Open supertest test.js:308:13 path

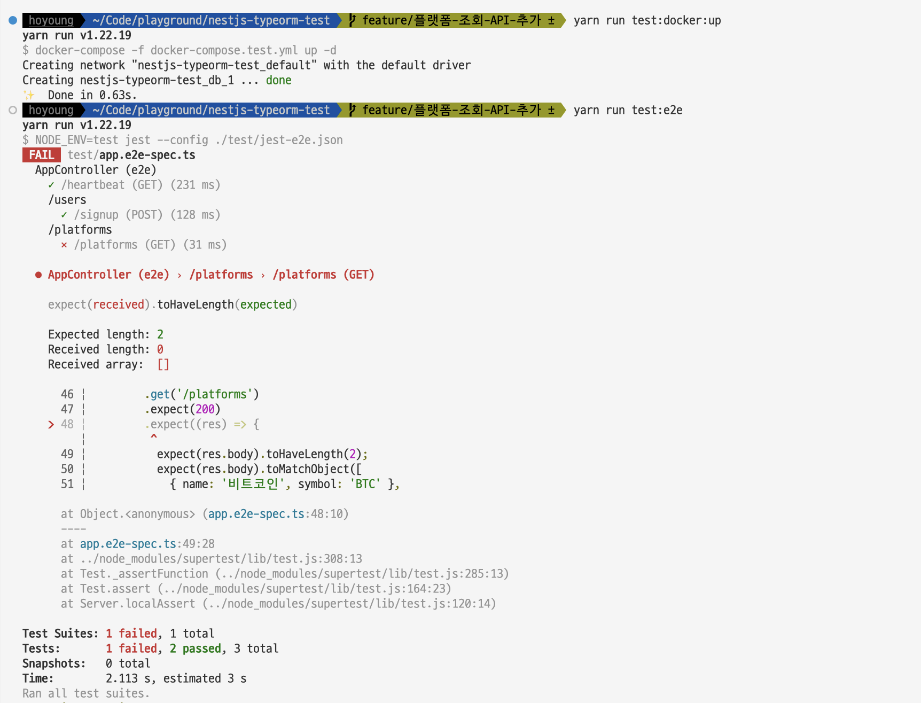[221, 559]
